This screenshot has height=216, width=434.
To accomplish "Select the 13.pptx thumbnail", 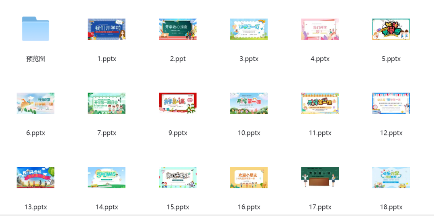I will (x=35, y=178).
